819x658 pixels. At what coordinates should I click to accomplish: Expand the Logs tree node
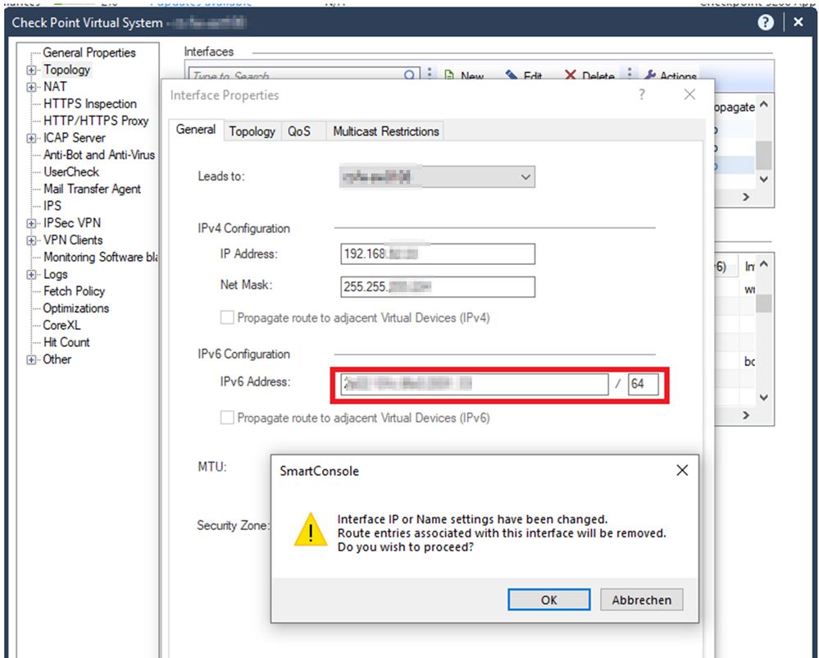coord(31,274)
